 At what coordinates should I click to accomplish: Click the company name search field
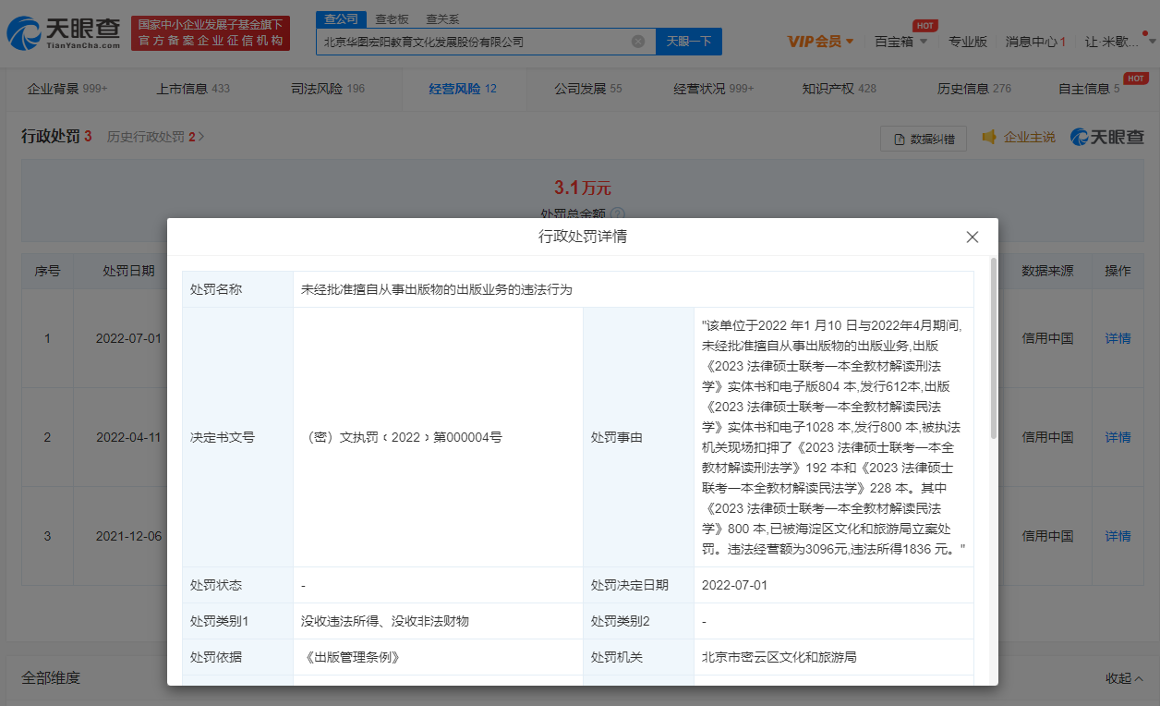[471, 42]
